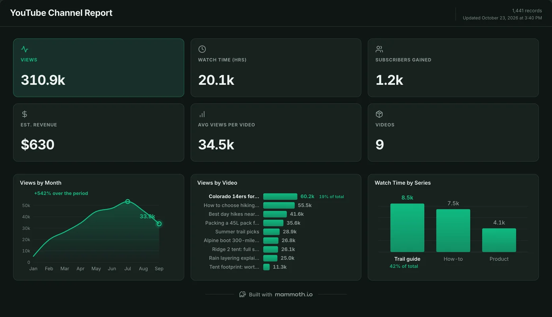552x317 pixels.
Task: Click the 33.9k data label on the line chart
Action: click(147, 216)
